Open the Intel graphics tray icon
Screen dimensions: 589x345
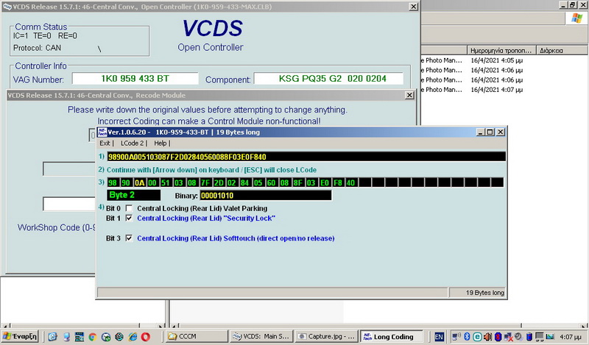550,336
